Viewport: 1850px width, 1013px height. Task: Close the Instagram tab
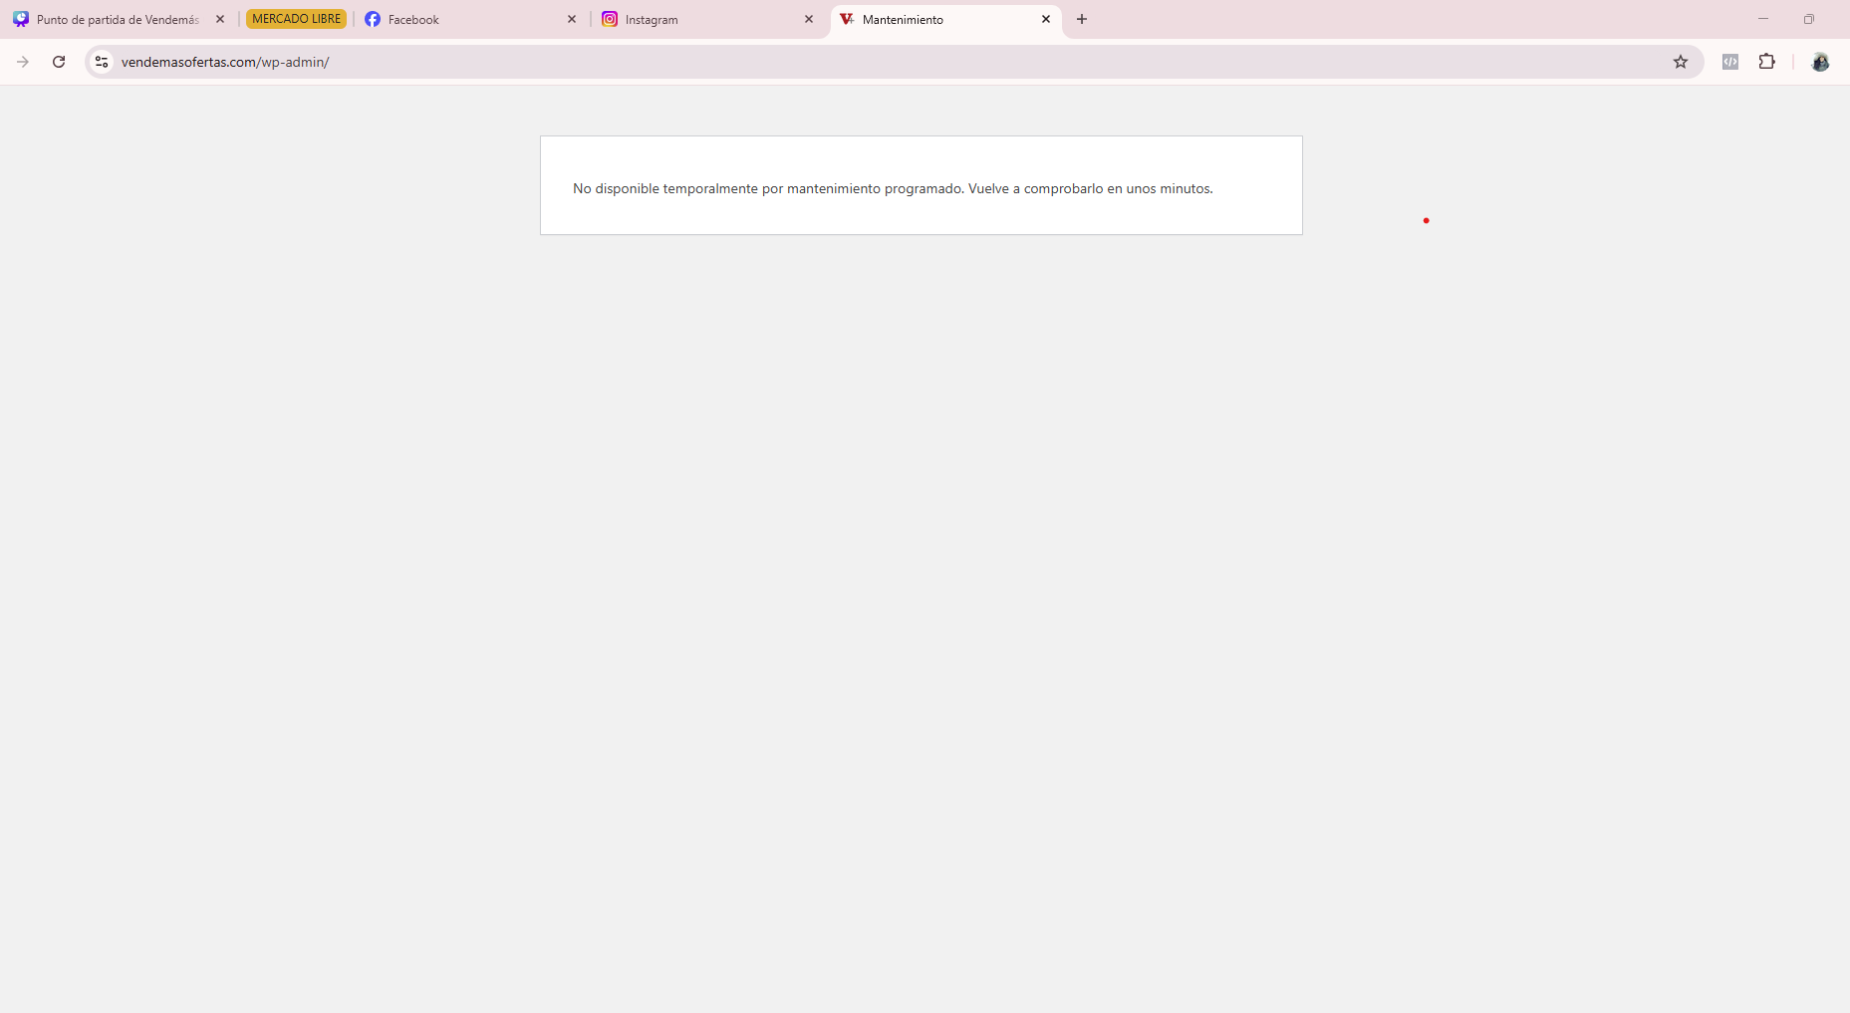coord(809,20)
